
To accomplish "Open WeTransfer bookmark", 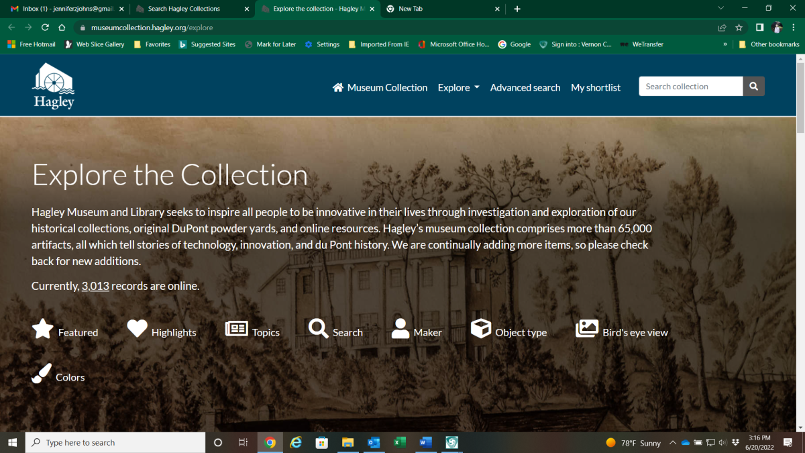I will (x=642, y=44).
